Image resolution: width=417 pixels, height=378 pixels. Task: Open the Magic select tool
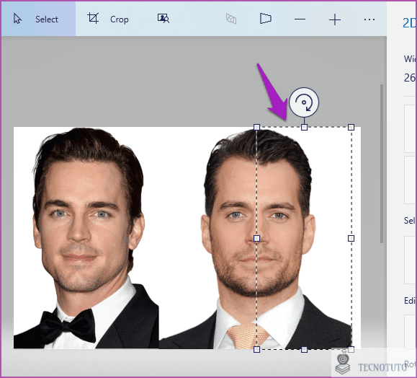point(163,19)
